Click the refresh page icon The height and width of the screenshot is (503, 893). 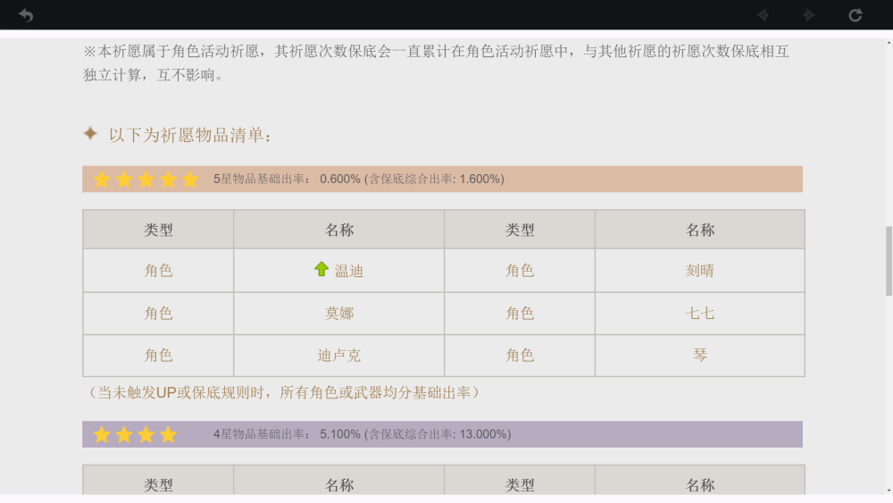pyautogui.click(x=855, y=15)
